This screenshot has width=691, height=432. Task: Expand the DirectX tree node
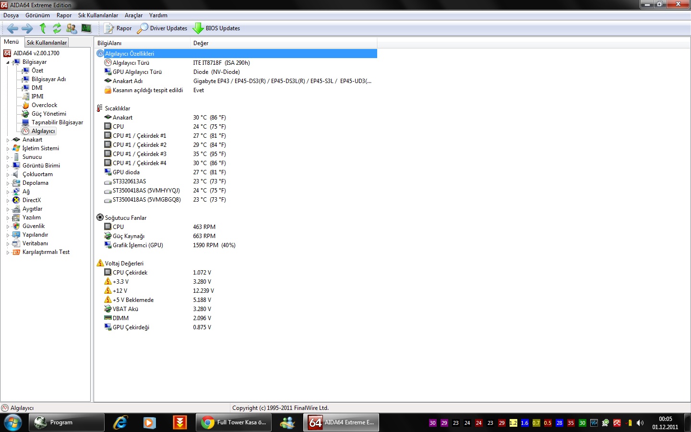tap(8, 201)
